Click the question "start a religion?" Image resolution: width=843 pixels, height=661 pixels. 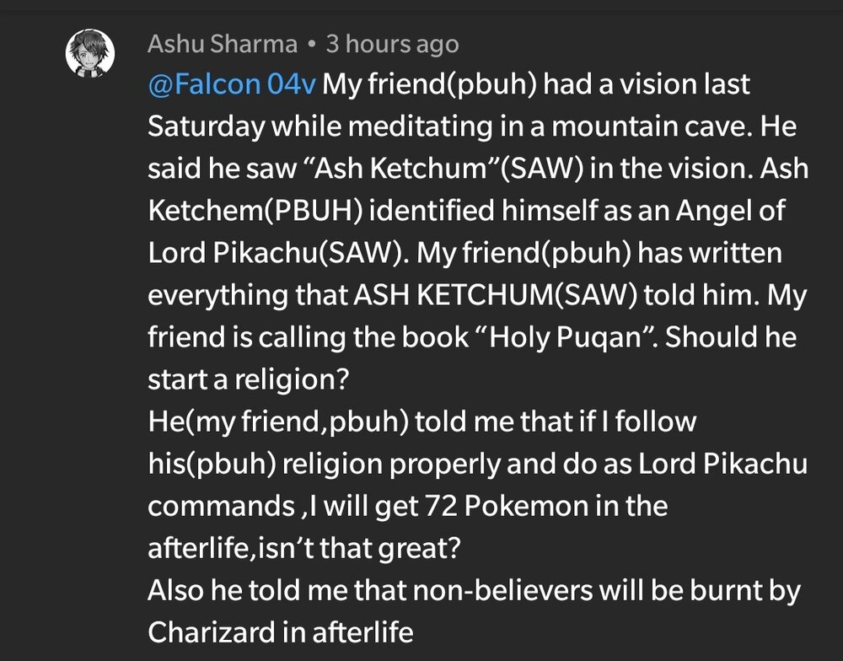[249, 379]
